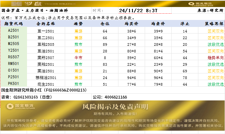Select average buy price 94*6
Viewport: 225px width, 134px height.
(x=131, y=78)
